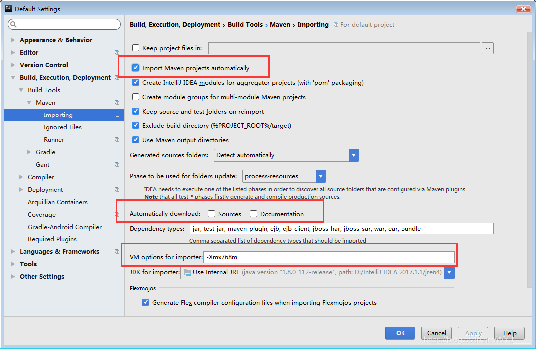Click OK button
Screen dimensions: 536x349
pos(401,333)
